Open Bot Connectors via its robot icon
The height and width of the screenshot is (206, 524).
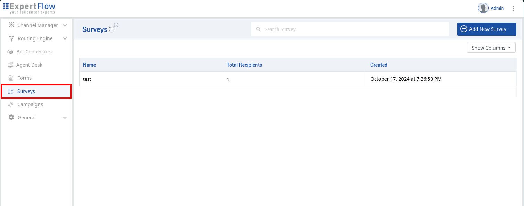coord(10,51)
